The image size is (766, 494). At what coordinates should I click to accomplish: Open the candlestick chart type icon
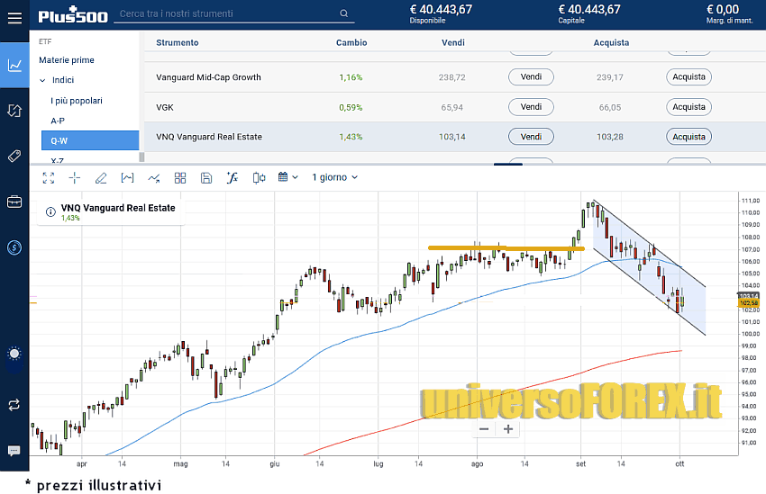click(260, 177)
